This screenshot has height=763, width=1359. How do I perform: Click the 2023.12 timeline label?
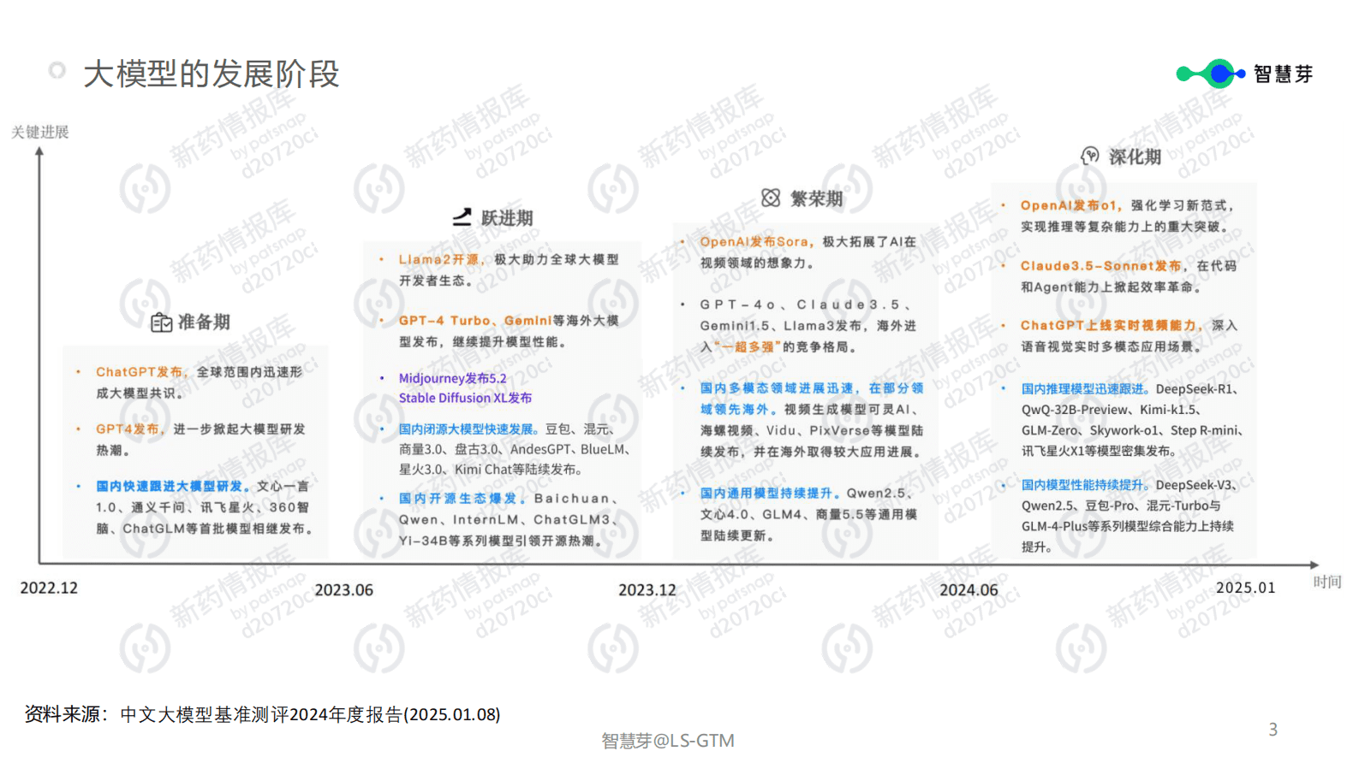pyautogui.click(x=647, y=590)
